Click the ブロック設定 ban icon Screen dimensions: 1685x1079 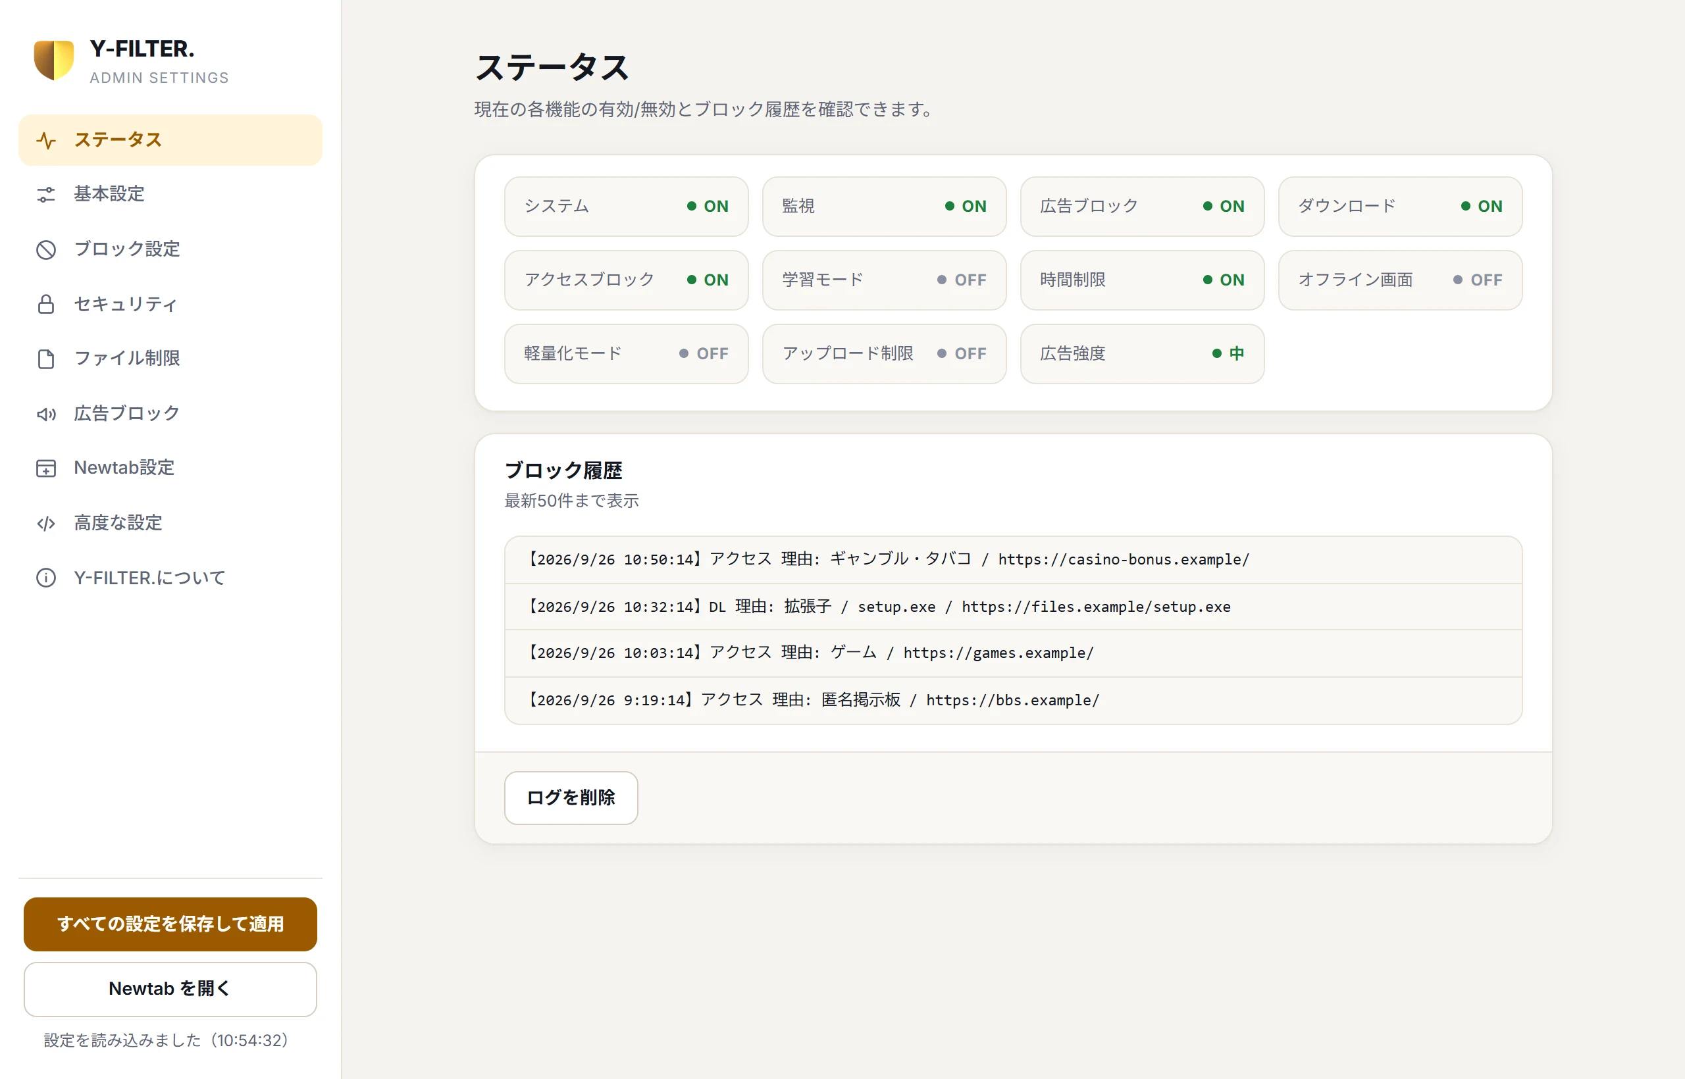click(x=46, y=249)
